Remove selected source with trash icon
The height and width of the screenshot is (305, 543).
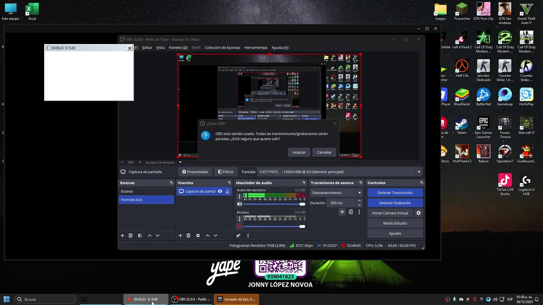point(188,236)
